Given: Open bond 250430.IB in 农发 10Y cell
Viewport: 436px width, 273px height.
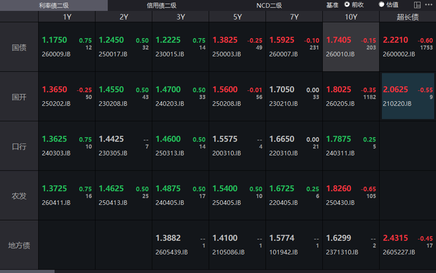Looking at the screenshot, I should click(x=351, y=195).
